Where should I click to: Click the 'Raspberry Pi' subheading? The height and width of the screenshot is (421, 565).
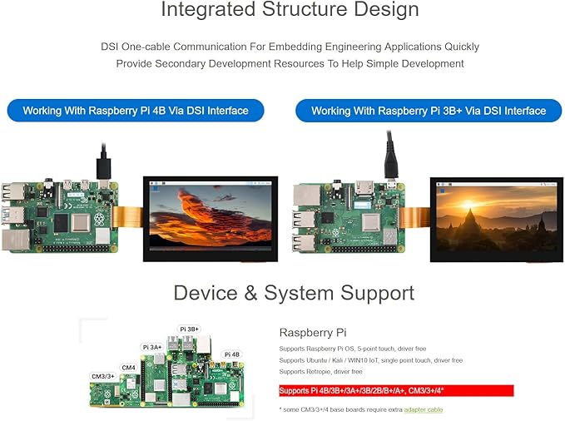[x=313, y=332]
